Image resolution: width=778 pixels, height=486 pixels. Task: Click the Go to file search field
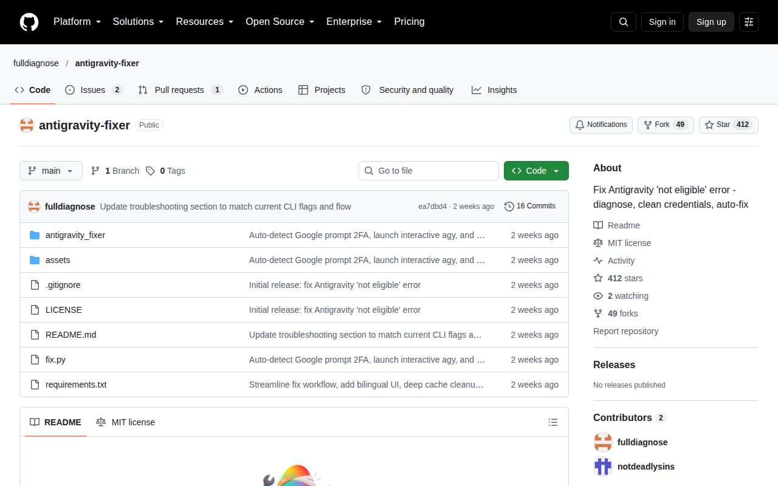tap(429, 171)
